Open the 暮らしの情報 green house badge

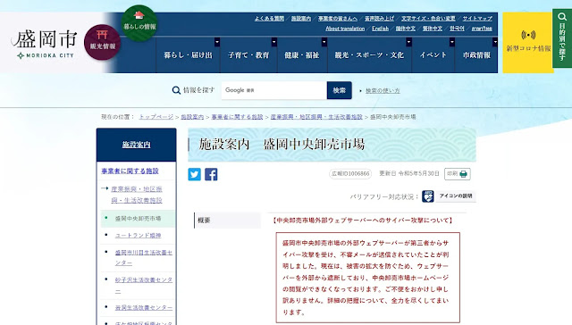click(139, 23)
